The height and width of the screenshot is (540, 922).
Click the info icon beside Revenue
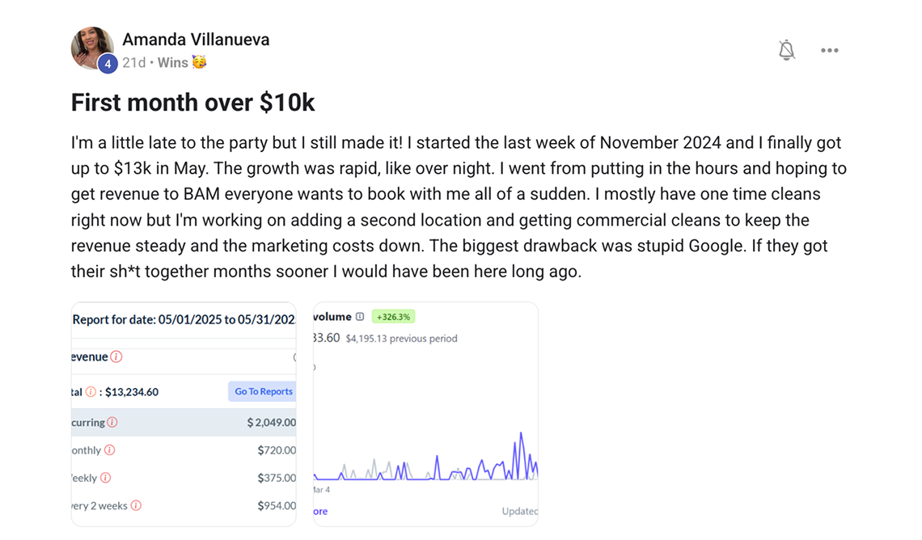116,356
